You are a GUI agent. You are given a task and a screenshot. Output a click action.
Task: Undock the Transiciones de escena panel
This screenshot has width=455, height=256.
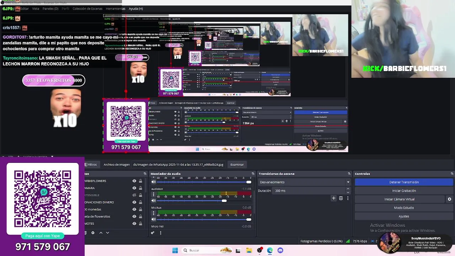click(x=349, y=174)
